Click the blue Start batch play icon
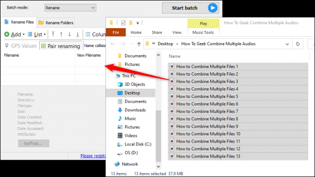This screenshot has width=315, height=177. [213, 8]
